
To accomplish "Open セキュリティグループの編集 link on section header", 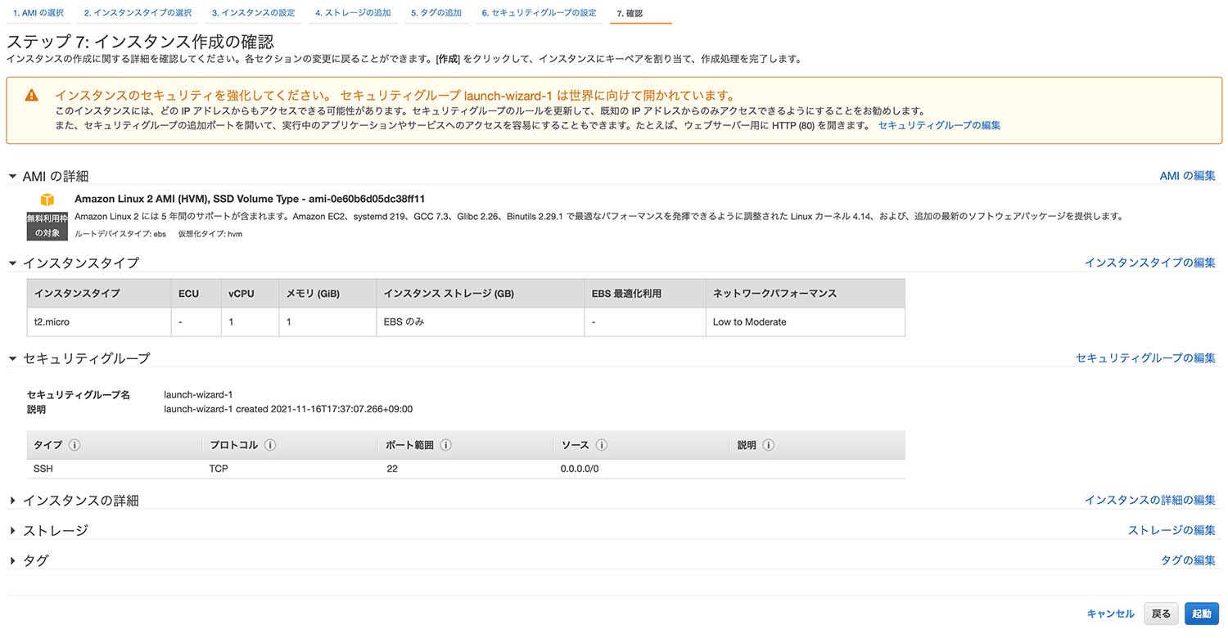I will (x=1145, y=358).
